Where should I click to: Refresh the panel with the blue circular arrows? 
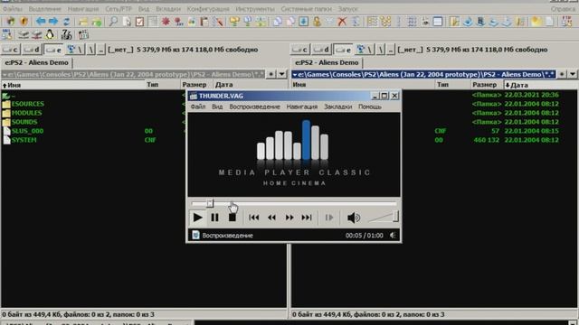pyautogui.click(x=66, y=22)
